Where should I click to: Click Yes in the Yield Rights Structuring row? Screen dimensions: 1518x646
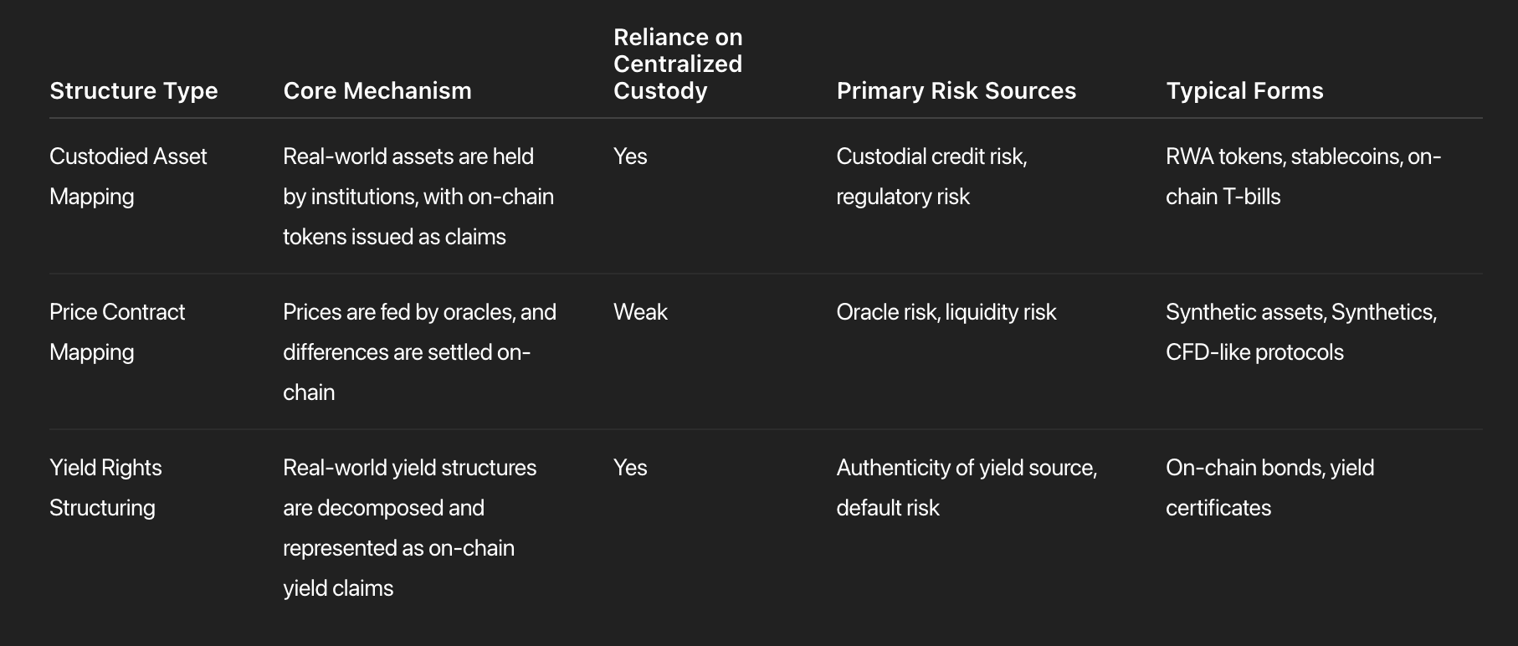(x=630, y=468)
